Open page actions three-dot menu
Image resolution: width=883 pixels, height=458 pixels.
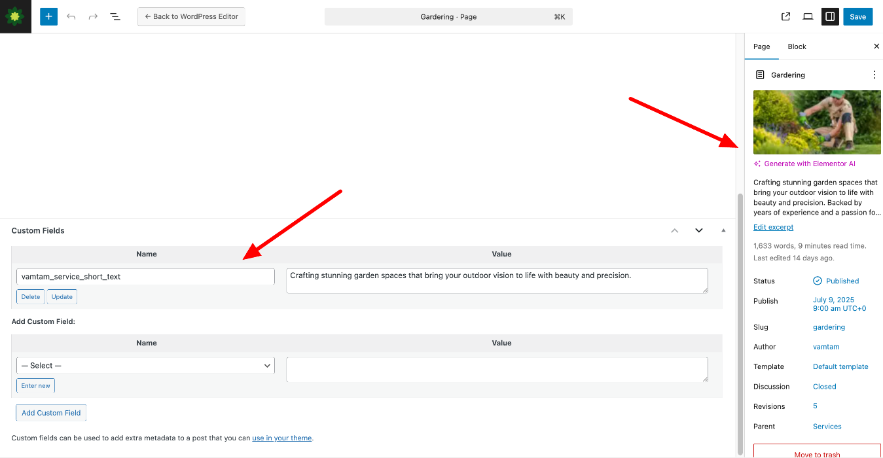[x=874, y=75]
